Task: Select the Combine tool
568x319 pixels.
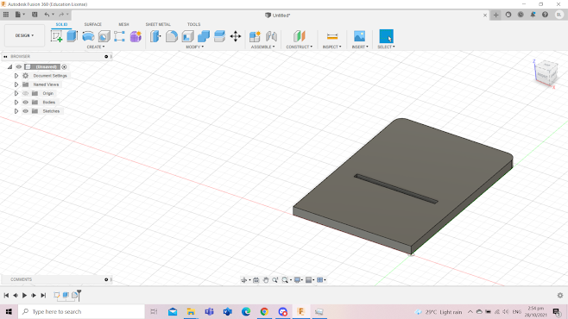Action: (204, 36)
